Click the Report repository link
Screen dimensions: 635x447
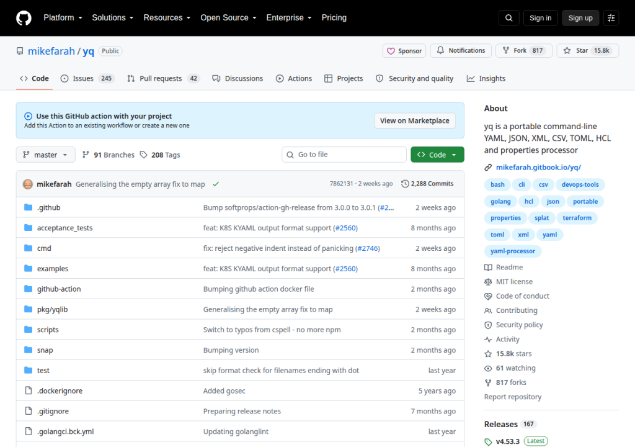(513, 397)
